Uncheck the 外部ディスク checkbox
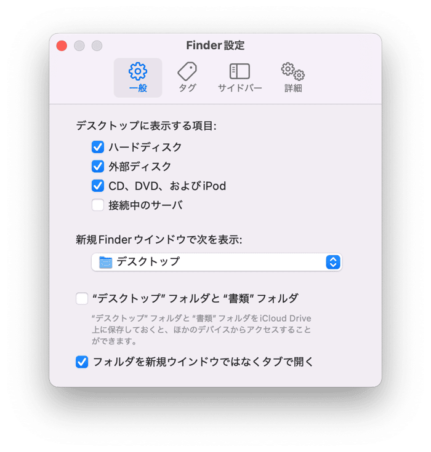Viewport: 431px width, 452px height. [98, 166]
